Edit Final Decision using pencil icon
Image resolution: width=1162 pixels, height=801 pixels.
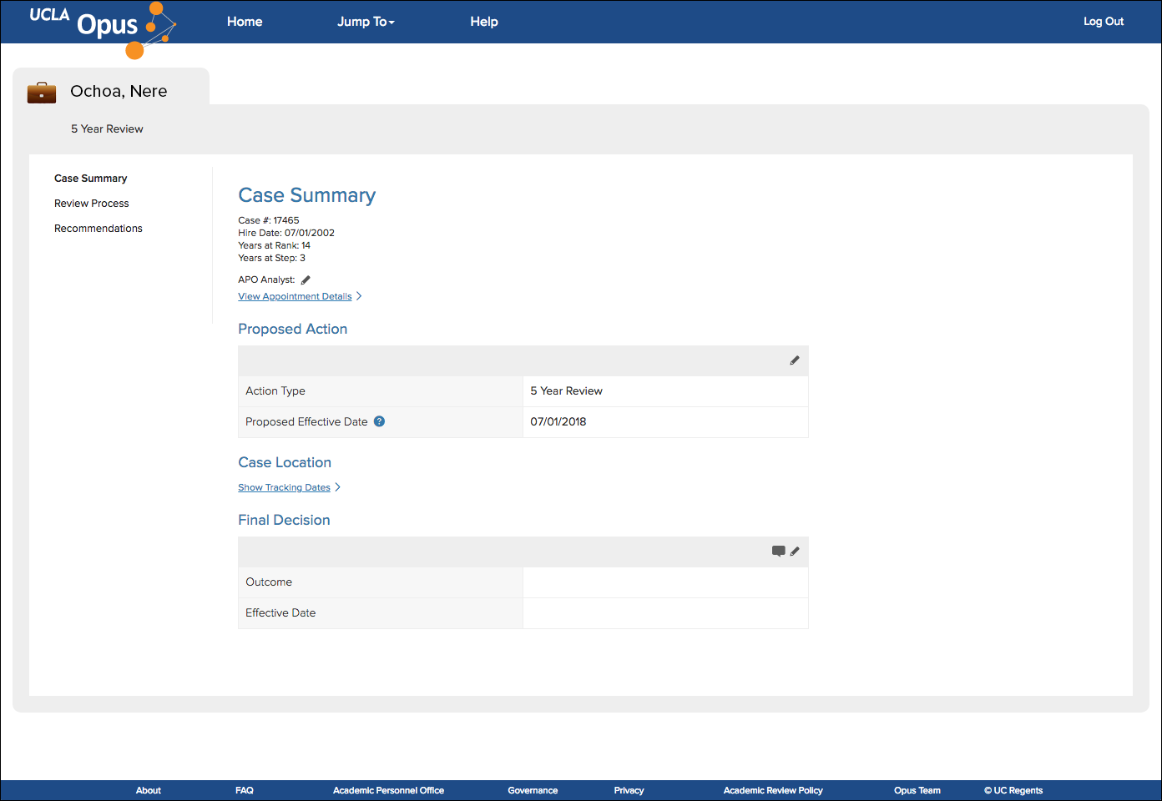pyautogui.click(x=795, y=551)
